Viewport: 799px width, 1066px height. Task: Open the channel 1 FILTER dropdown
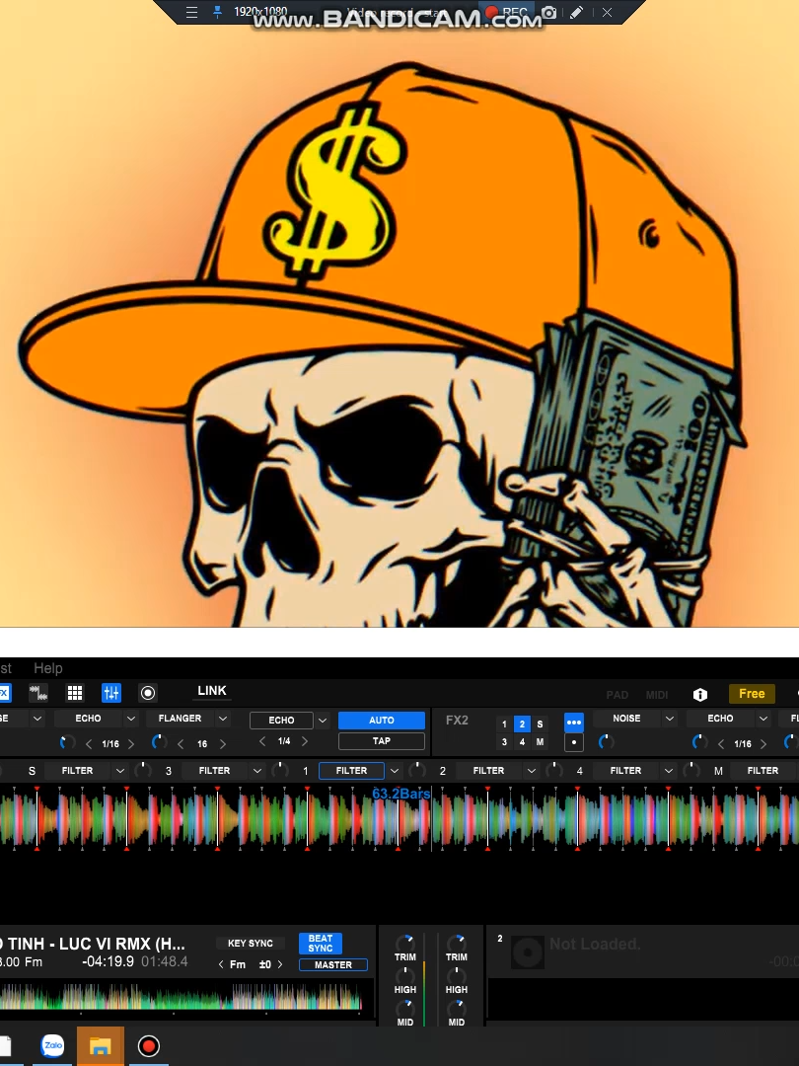(394, 770)
